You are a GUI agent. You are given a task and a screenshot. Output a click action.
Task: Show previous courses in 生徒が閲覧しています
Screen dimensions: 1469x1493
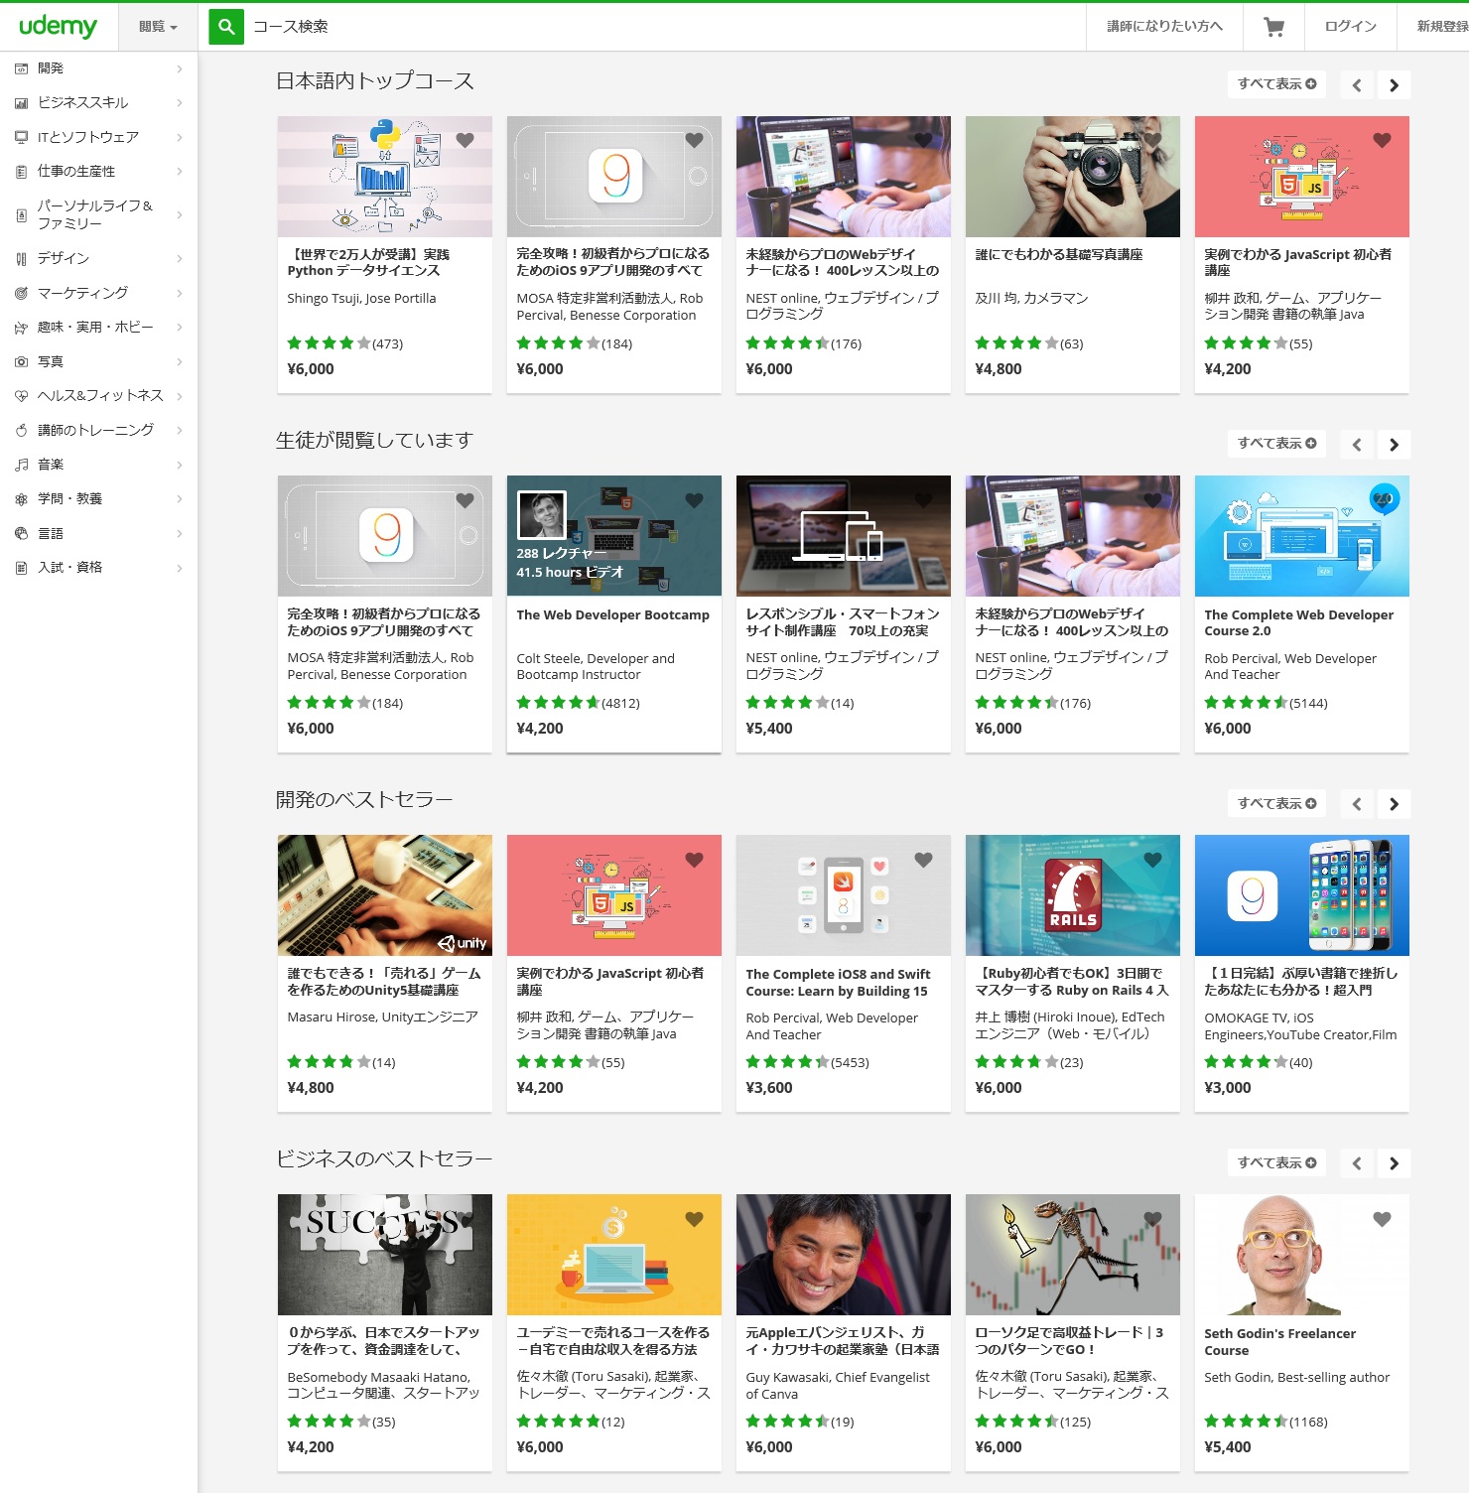tap(1357, 445)
